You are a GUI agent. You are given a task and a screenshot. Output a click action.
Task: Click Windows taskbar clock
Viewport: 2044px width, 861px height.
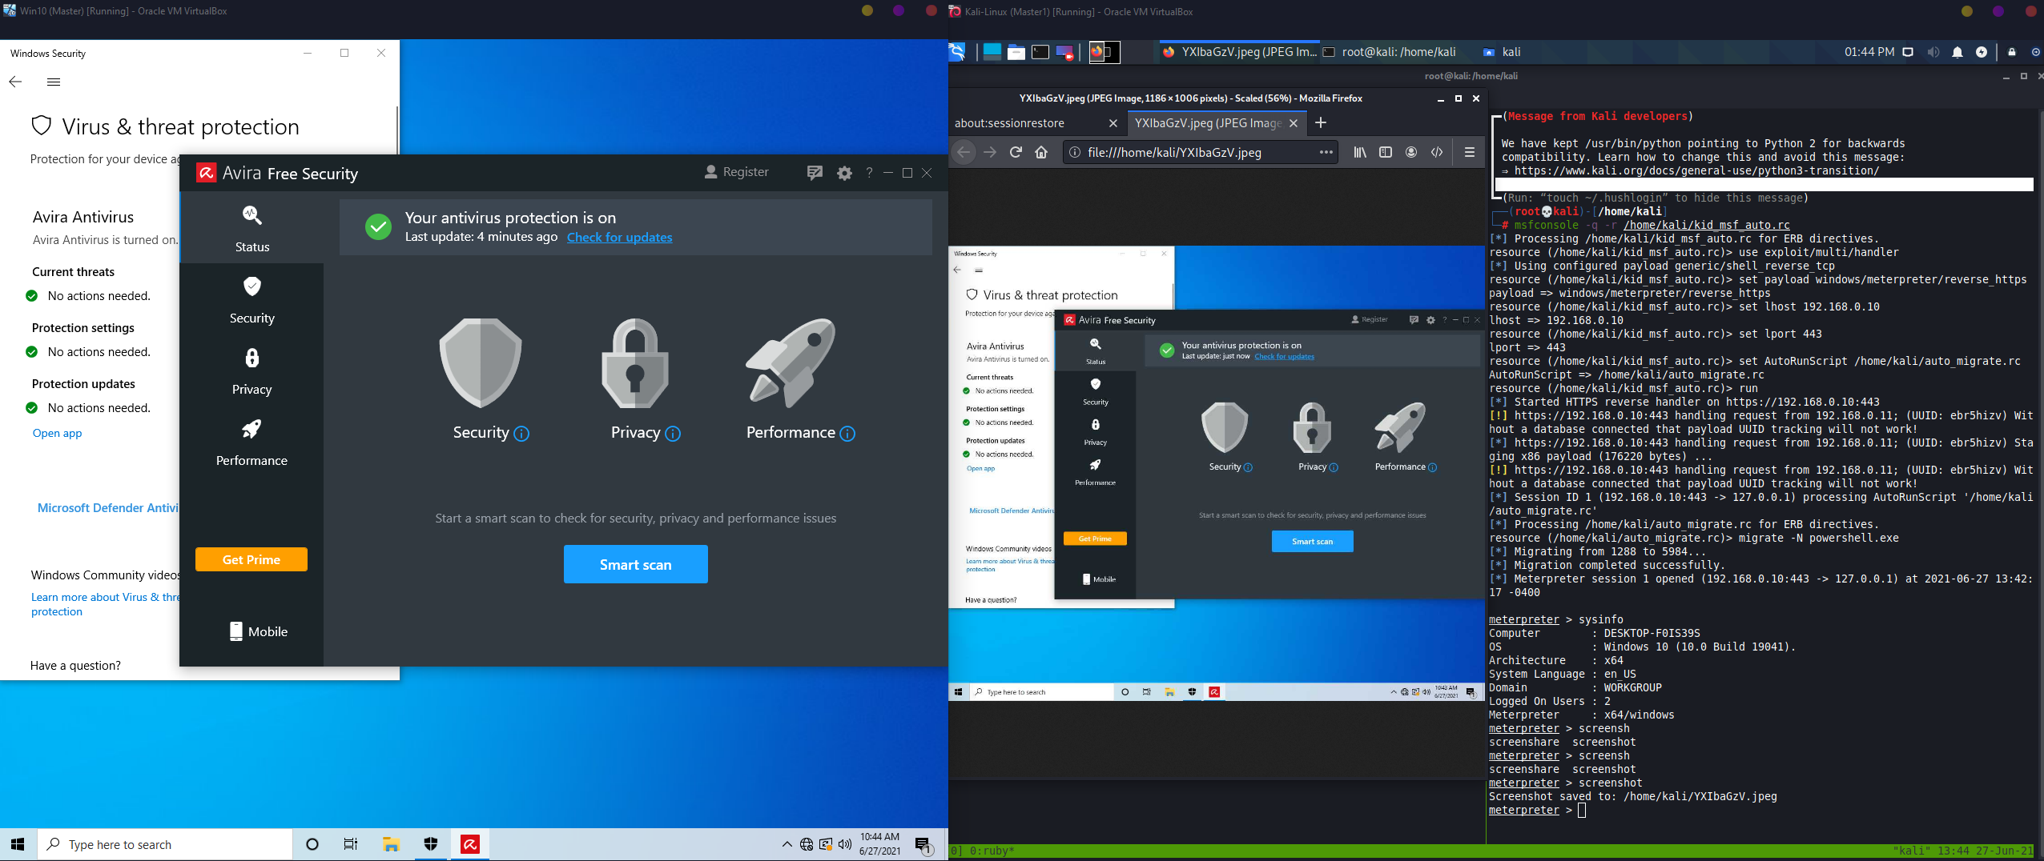879,844
